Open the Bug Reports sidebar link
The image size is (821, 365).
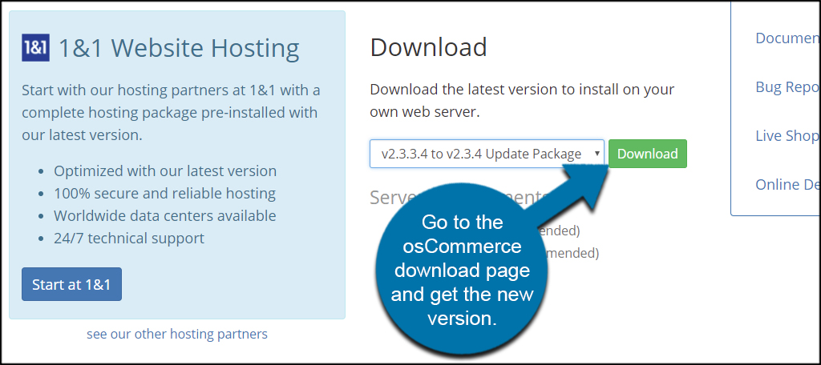click(787, 86)
